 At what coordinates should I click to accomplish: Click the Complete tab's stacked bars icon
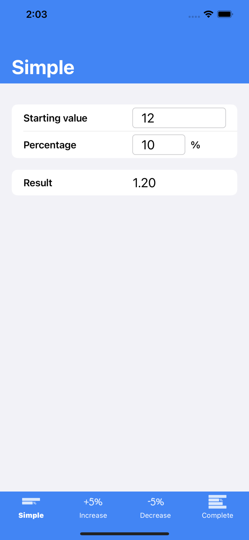(x=217, y=501)
